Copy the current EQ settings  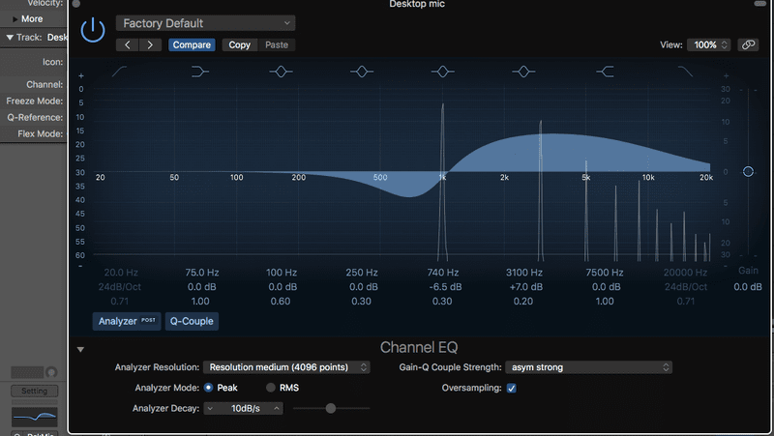tap(239, 44)
